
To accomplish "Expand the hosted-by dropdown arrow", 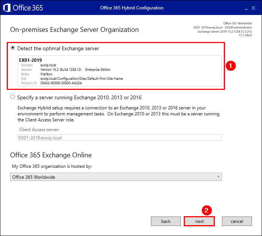I will click(x=218, y=177).
